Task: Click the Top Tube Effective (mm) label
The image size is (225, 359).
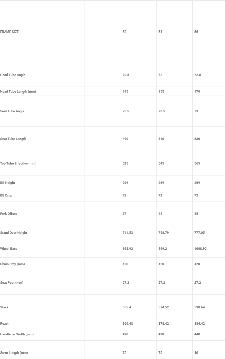Action: [18, 164]
